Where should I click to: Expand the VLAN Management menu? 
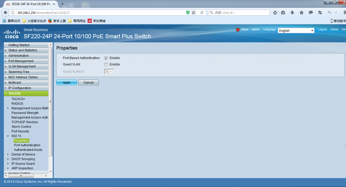click(26, 66)
